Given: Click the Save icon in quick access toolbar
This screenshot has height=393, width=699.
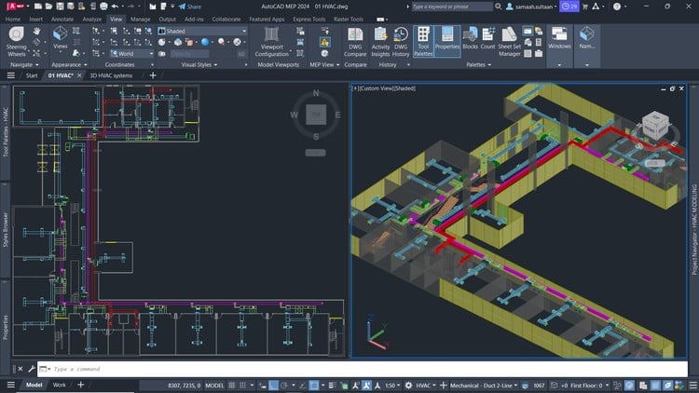Looking at the screenshot, I should click(60, 7).
